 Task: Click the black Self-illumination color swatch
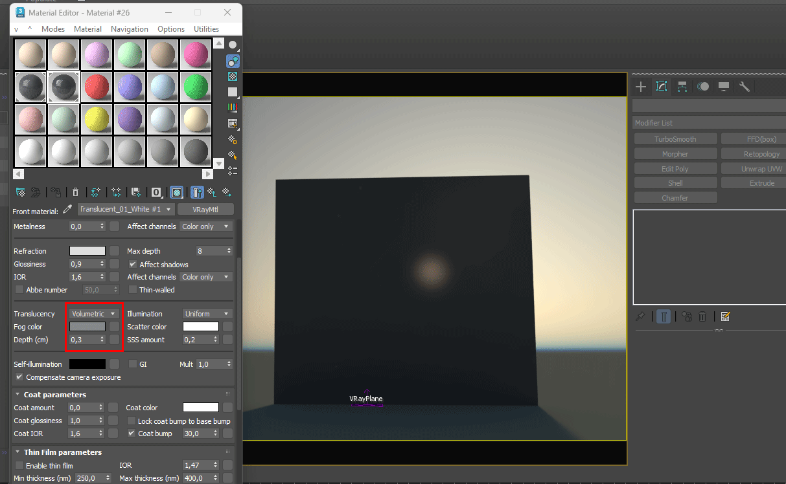[x=87, y=364]
